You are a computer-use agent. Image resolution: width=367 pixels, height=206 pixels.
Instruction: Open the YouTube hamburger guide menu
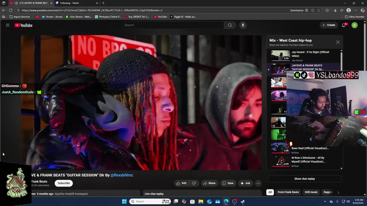(8, 25)
